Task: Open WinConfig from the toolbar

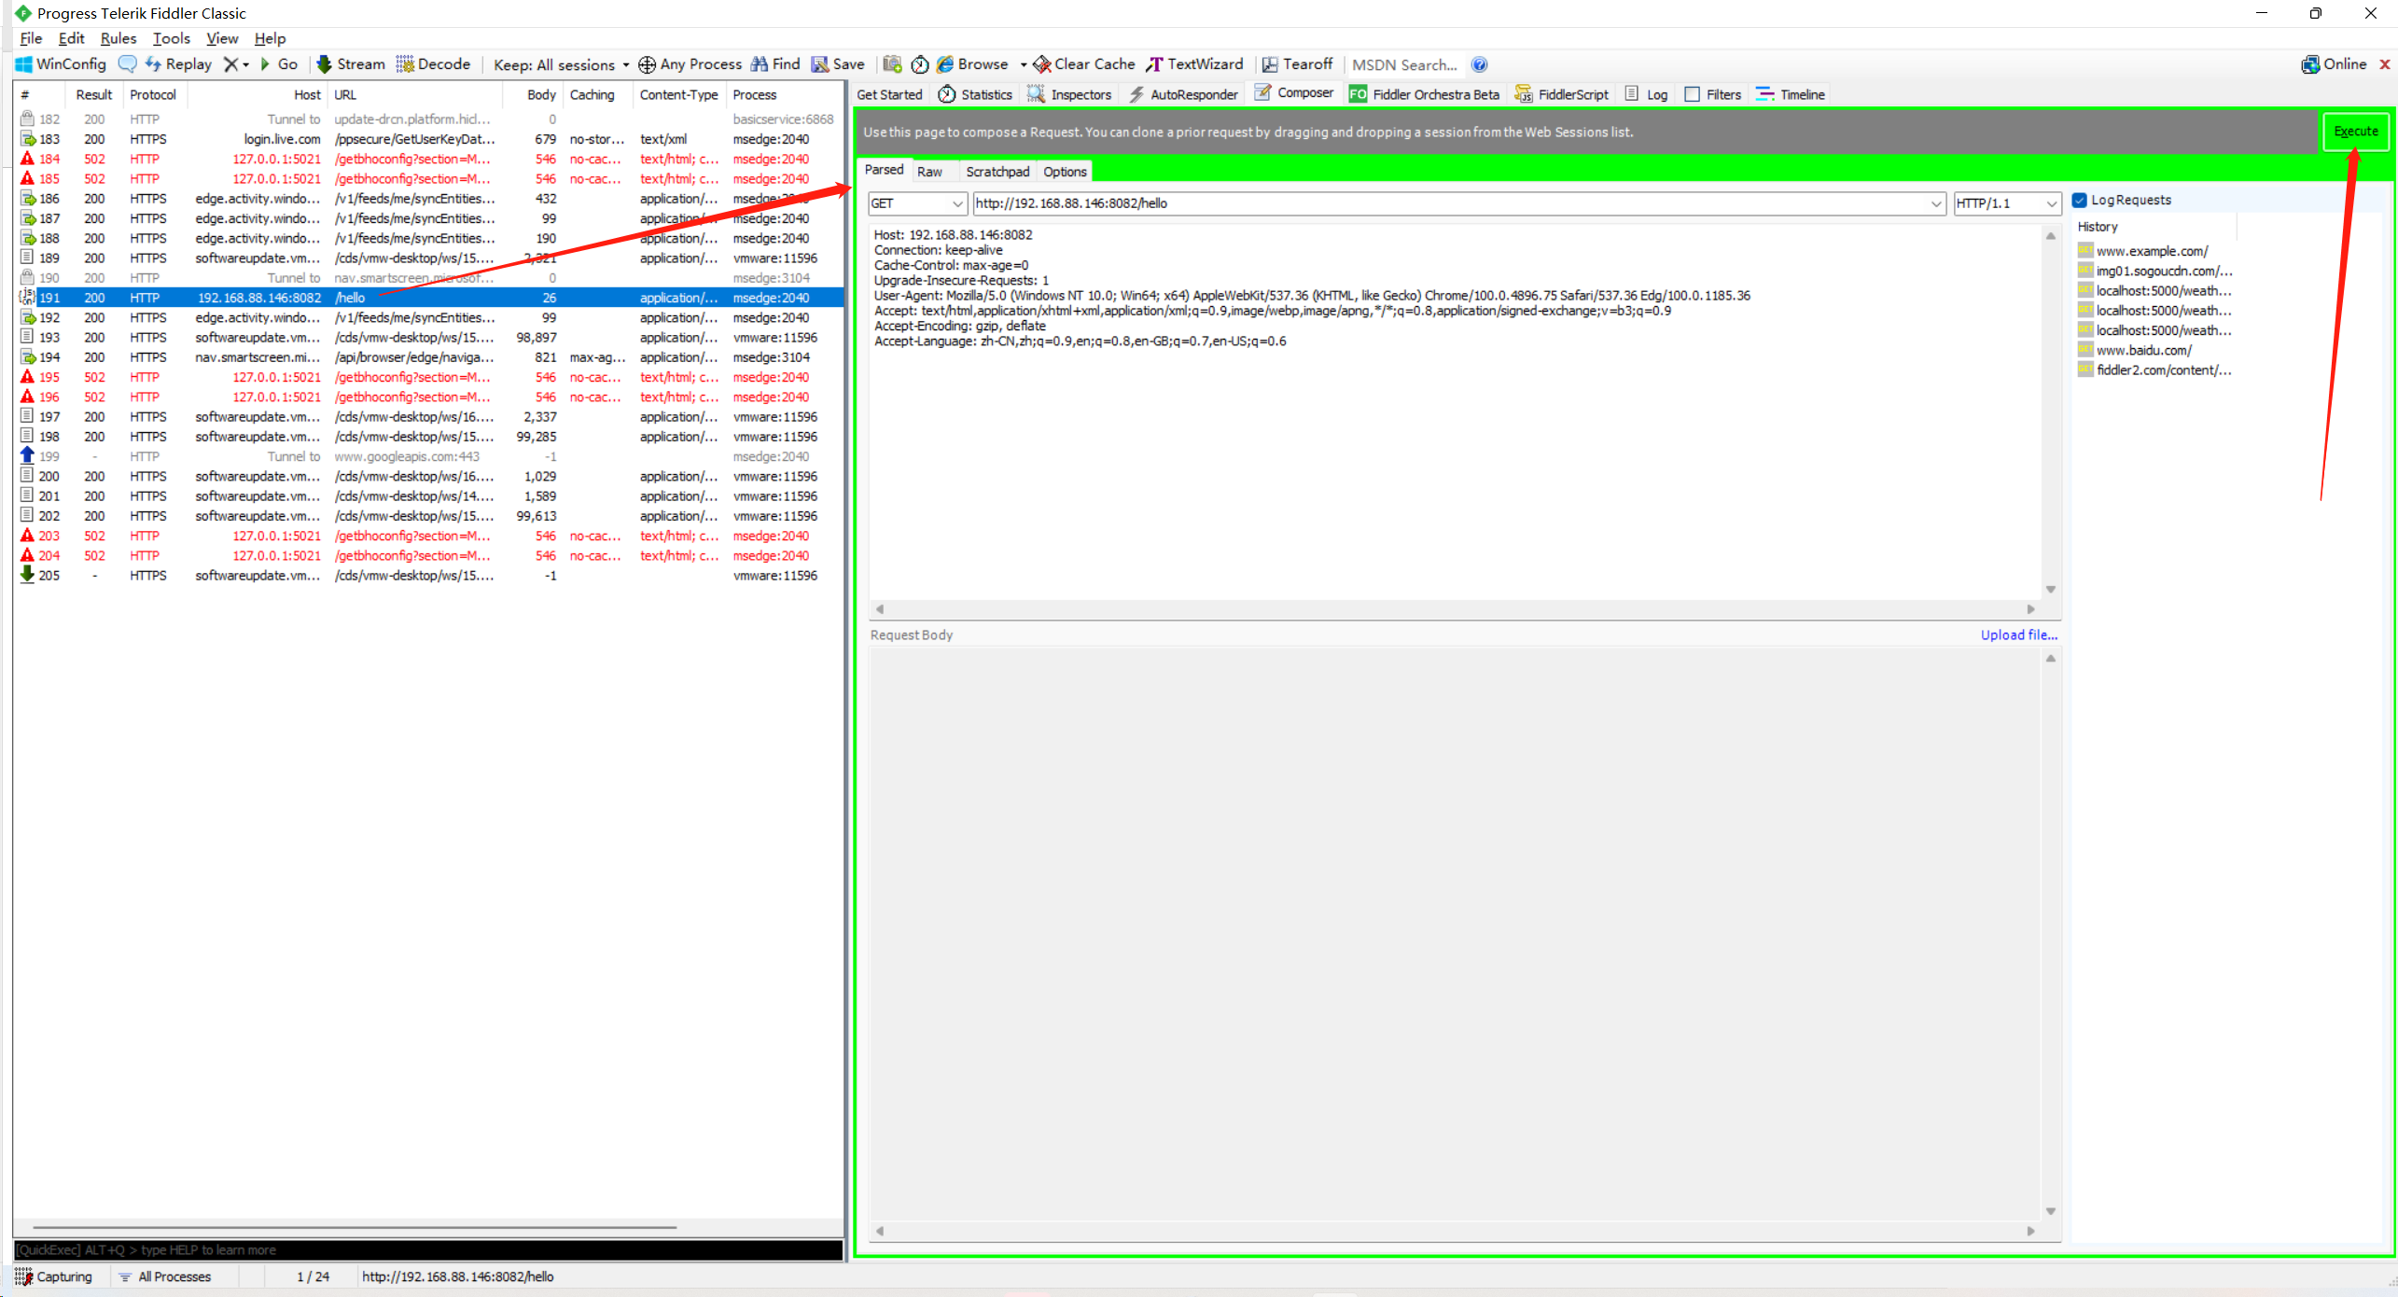Action: click(61, 64)
